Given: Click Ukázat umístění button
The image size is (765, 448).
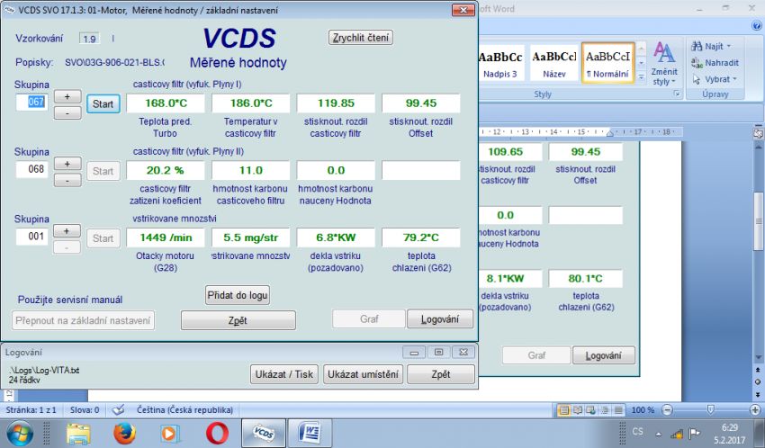Looking at the screenshot, I should (x=363, y=374).
